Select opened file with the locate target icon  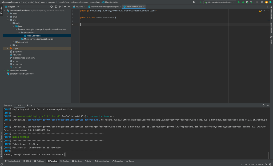pyautogui.click(x=51, y=7)
